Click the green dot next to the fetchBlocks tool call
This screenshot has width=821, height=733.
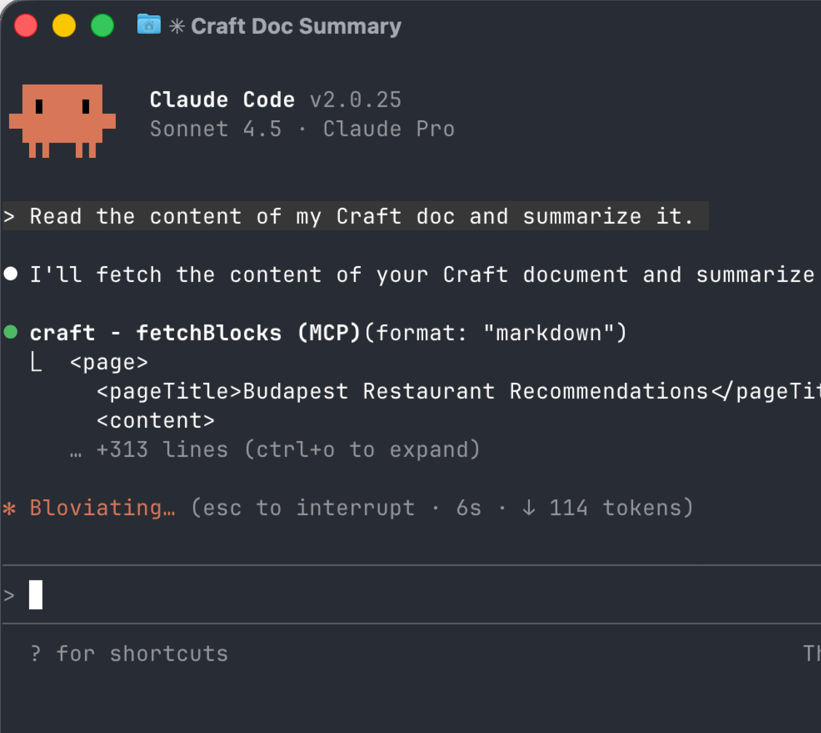(11, 332)
